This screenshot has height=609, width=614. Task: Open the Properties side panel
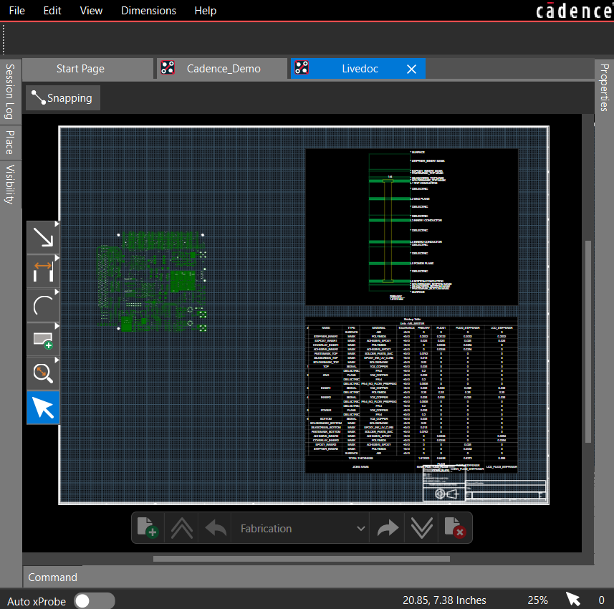pos(604,87)
